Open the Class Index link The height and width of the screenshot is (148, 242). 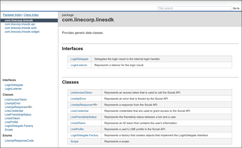pyautogui.click(x=31, y=15)
